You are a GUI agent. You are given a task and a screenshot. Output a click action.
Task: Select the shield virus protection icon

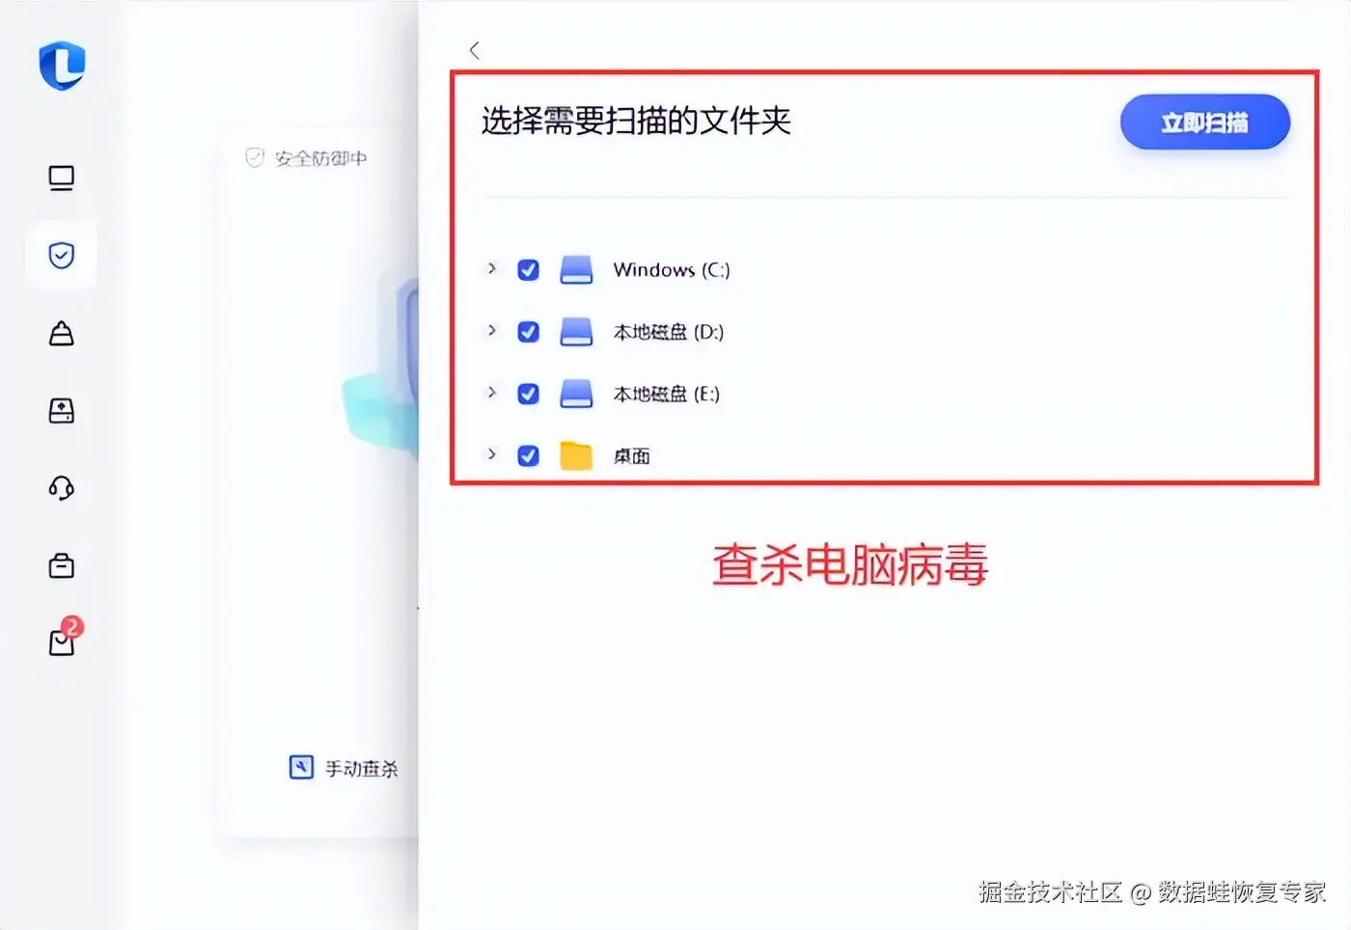[x=62, y=256]
